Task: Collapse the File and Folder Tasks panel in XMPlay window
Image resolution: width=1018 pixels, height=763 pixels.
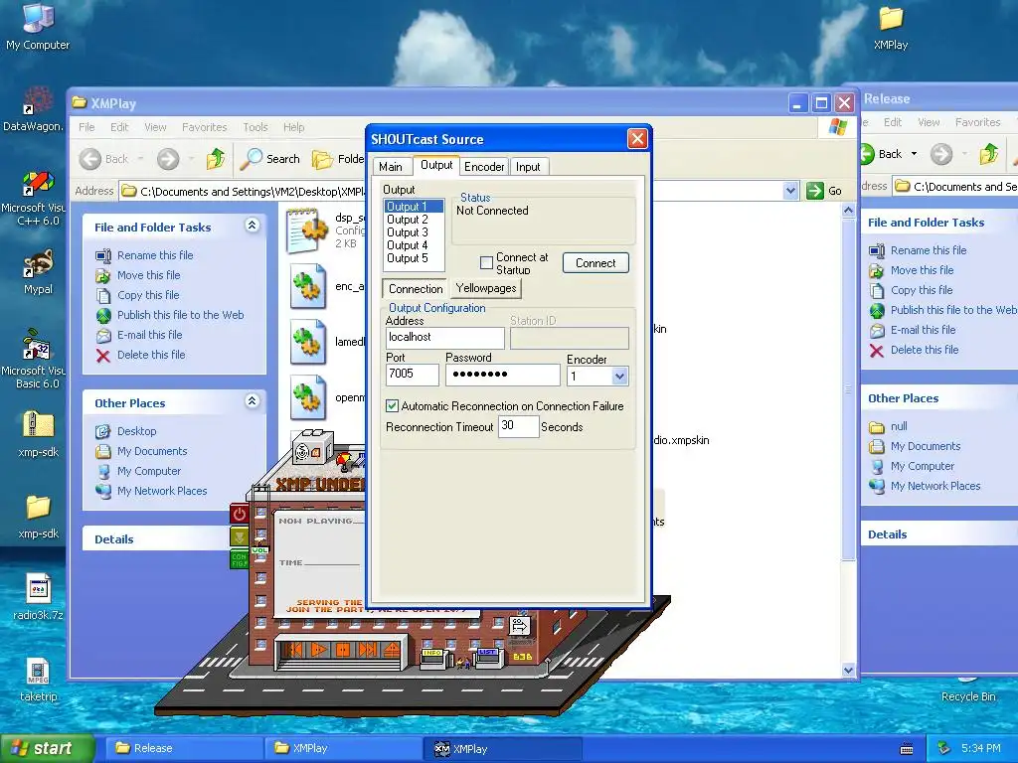Action: click(252, 226)
